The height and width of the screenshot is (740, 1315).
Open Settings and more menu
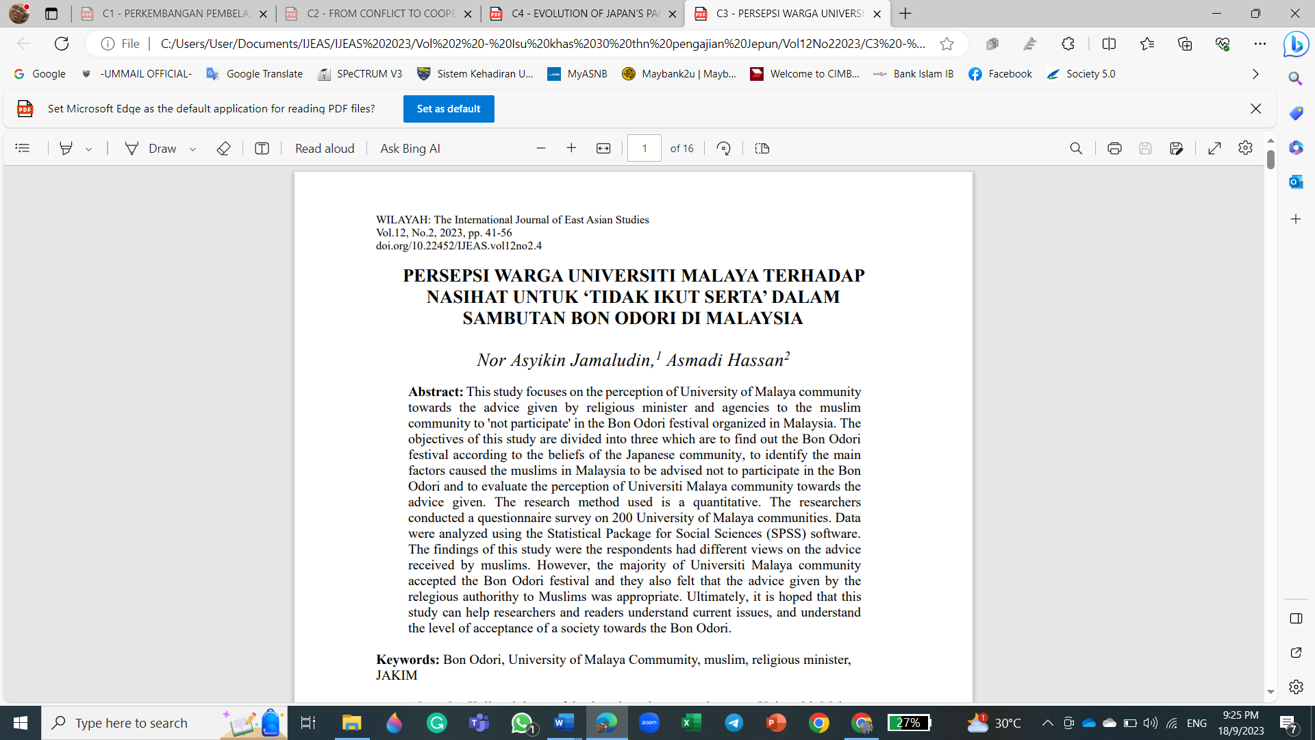1260,44
